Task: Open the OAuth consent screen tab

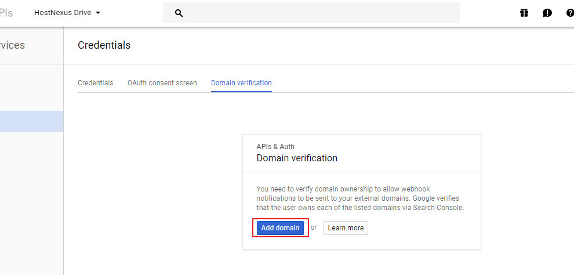Action: pyautogui.click(x=162, y=83)
